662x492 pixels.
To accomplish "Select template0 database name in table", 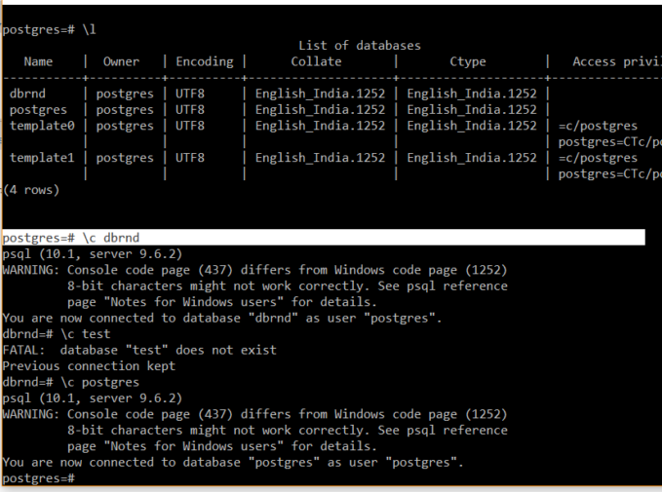I will [42, 126].
